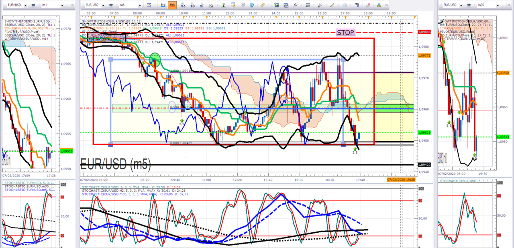
Task: Toggle the Ask price display
Action: pyautogui.click(x=172, y=5)
